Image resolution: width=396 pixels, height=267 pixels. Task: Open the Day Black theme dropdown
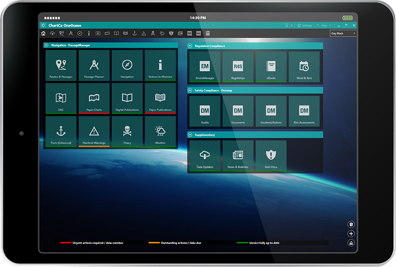click(x=343, y=33)
